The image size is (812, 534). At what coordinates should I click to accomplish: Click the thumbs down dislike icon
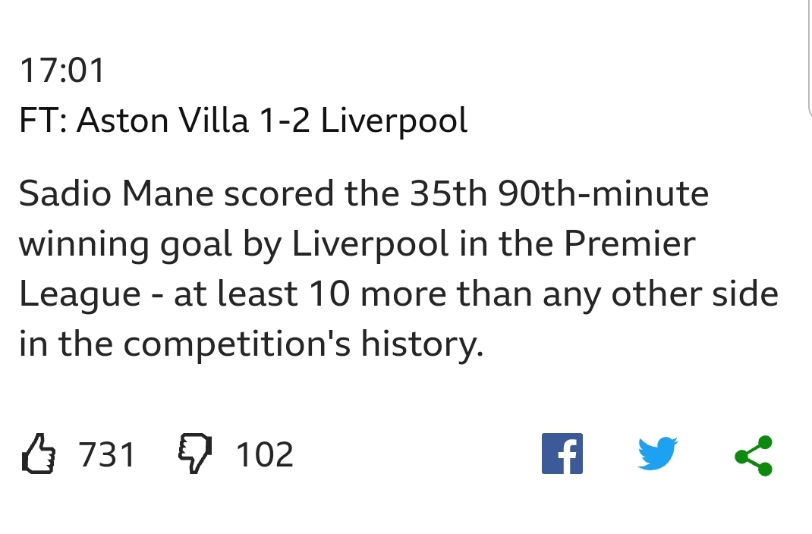[x=195, y=454]
